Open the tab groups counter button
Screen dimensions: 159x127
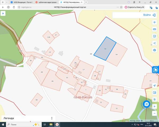pyautogui.click(x=3, y=2)
